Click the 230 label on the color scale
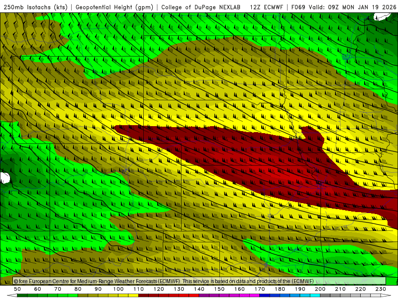The image size is (398, 298). [x=381, y=289]
